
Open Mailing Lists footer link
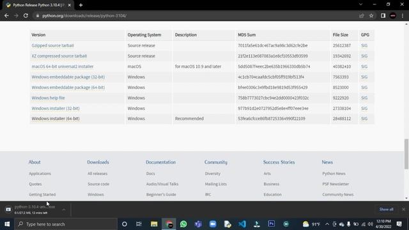pyautogui.click(x=216, y=184)
